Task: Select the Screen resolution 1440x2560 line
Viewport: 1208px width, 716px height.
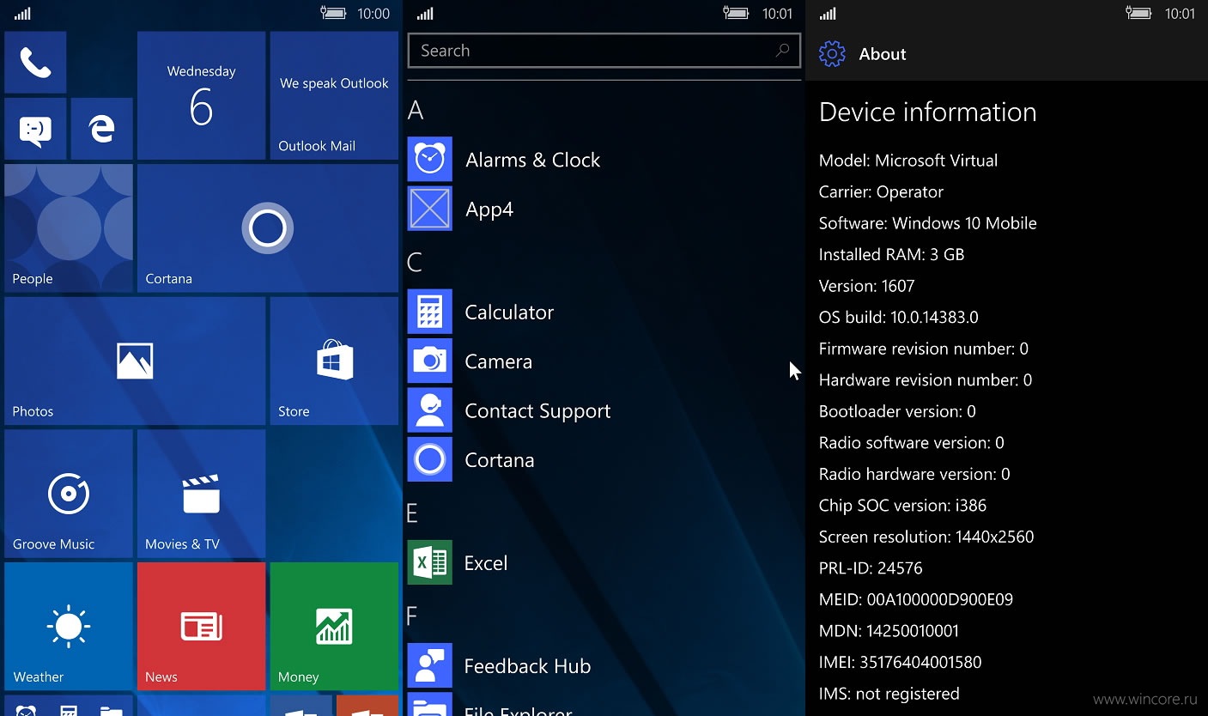Action: coord(926,537)
